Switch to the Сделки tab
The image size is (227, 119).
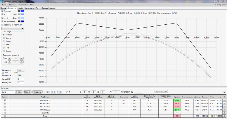click(52, 8)
